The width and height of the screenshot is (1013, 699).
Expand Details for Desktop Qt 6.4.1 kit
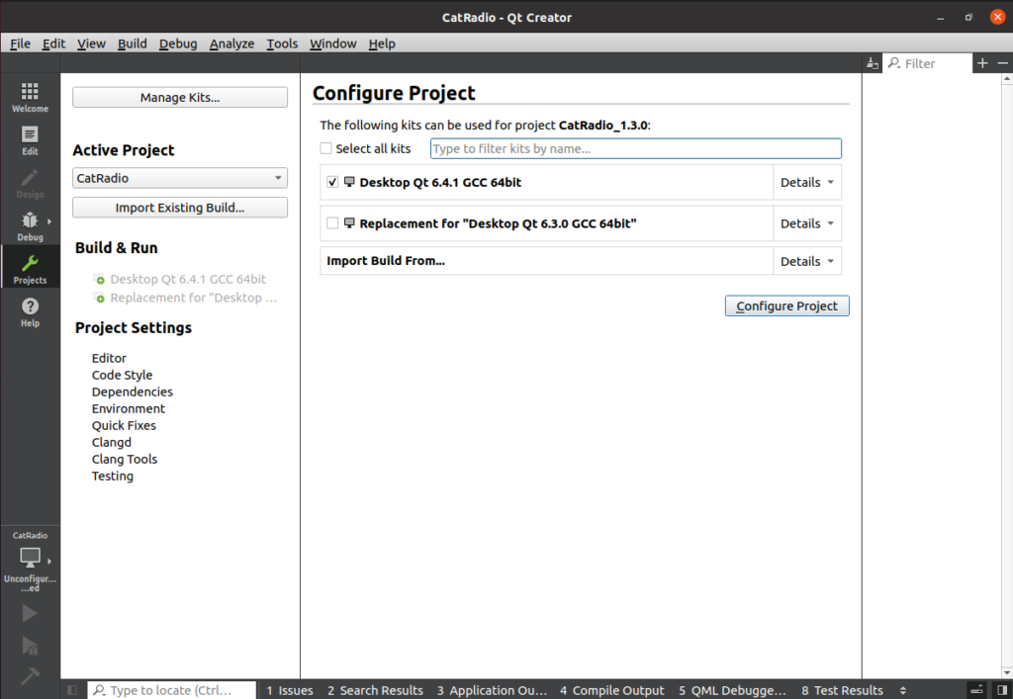(x=807, y=183)
